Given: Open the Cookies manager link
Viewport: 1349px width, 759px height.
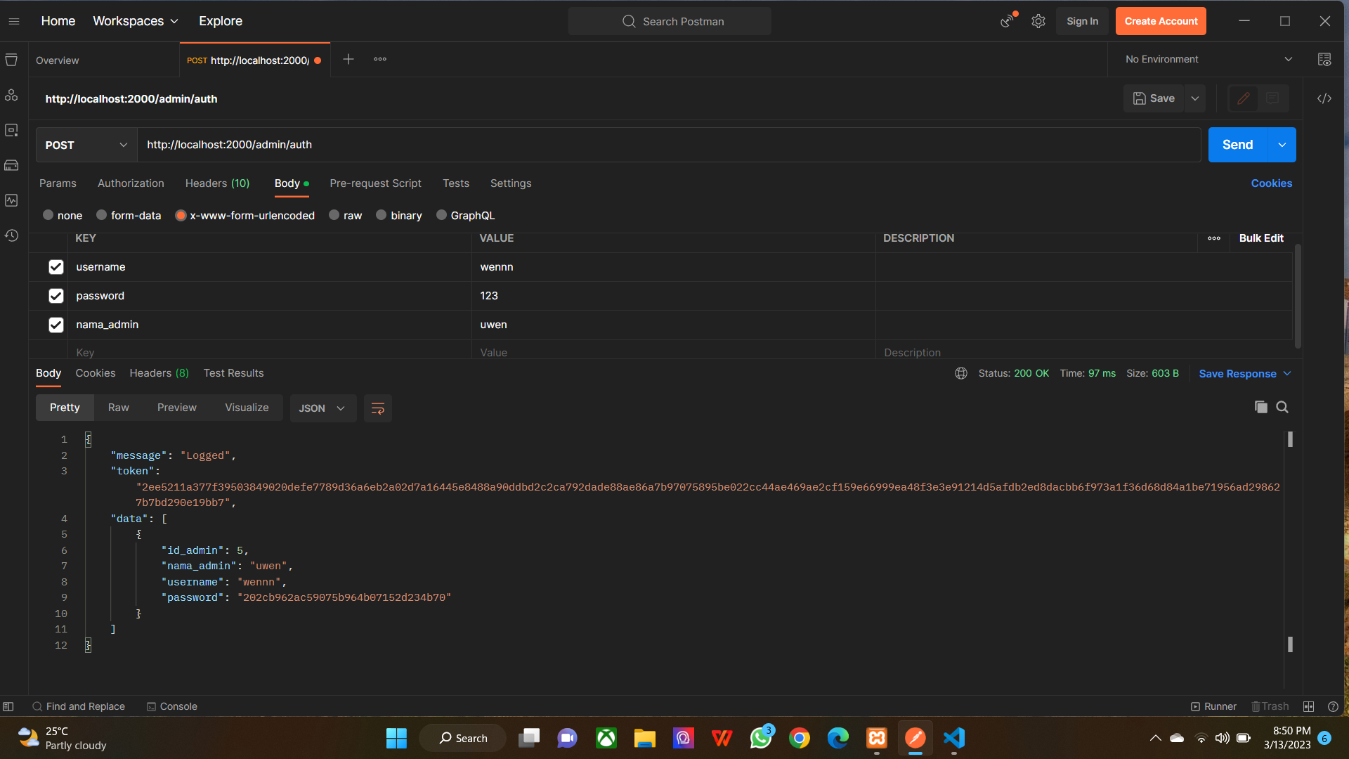Looking at the screenshot, I should (1271, 183).
